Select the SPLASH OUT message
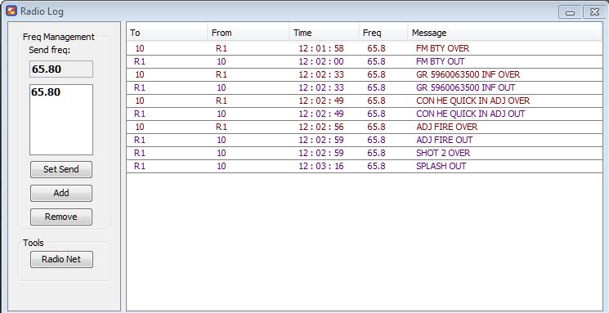The height and width of the screenshot is (313, 609). pyautogui.click(x=441, y=166)
